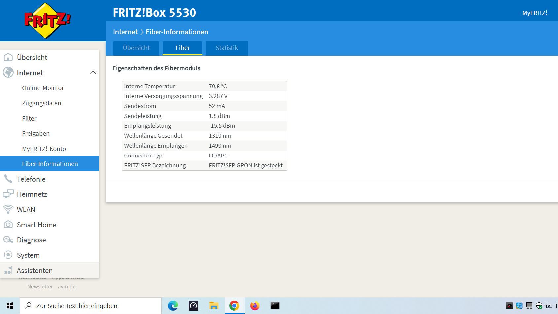Viewport: 558px width, 314px height.
Task: Click the Internet breadcrumb link
Action: click(125, 32)
